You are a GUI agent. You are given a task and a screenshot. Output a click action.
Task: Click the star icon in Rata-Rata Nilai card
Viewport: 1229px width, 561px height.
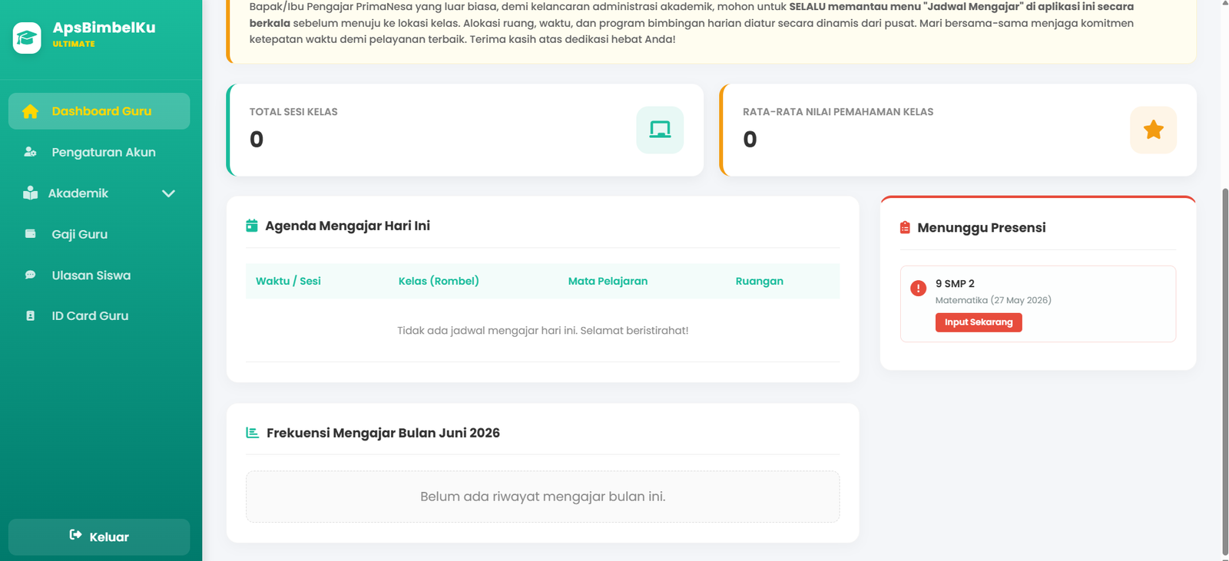(x=1153, y=130)
